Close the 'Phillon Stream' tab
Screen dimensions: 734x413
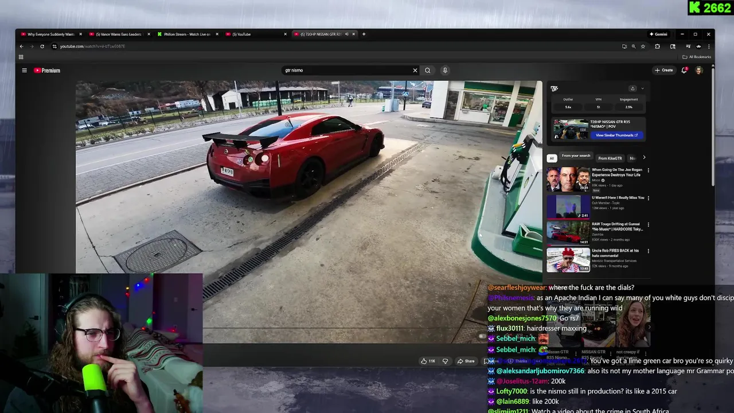[x=217, y=34]
